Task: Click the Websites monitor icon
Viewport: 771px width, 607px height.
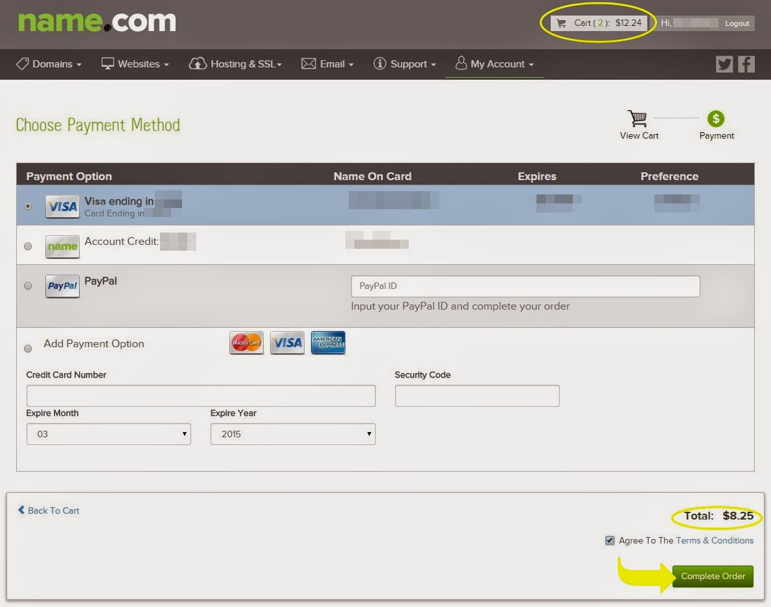Action: pyautogui.click(x=108, y=63)
